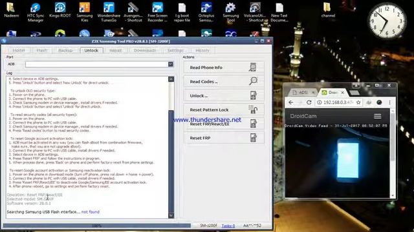Reload the browser page

pyautogui.click(x=309, y=102)
